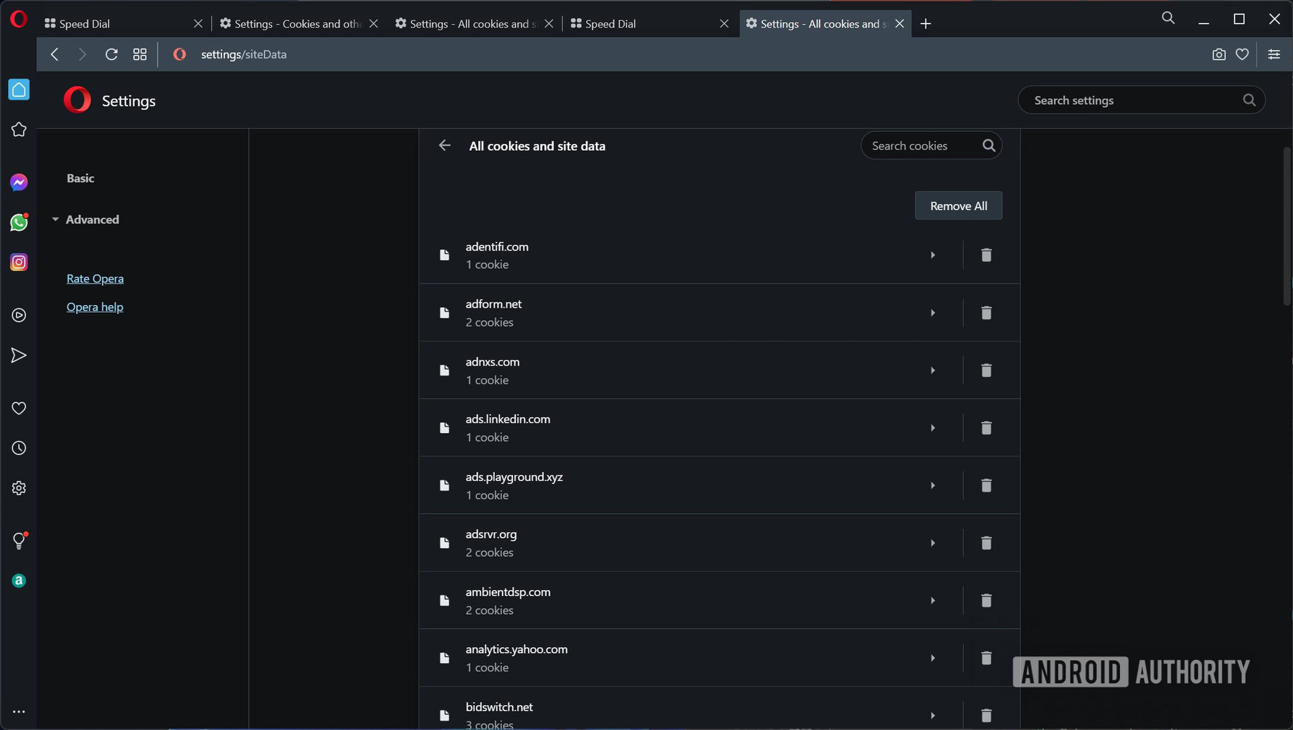Image resolution: width=1293 pixels, height=730 pixels.
Task: Focus the Search settings field
Action: click(1141, 100)
